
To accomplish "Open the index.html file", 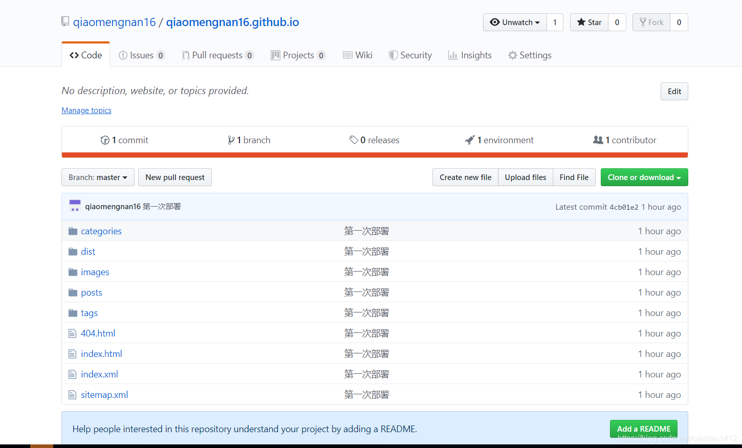I will (x=101, y=354).
